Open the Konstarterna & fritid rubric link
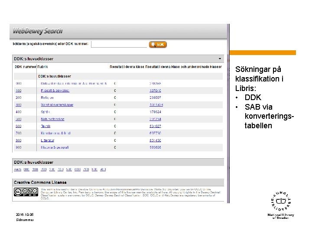Screen dimensions: 312x234 pyautogui.click(x=55, y=133)
